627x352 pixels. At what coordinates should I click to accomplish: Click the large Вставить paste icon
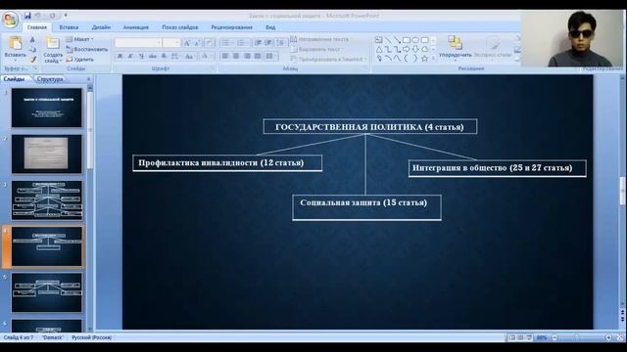tap(16, 43)
